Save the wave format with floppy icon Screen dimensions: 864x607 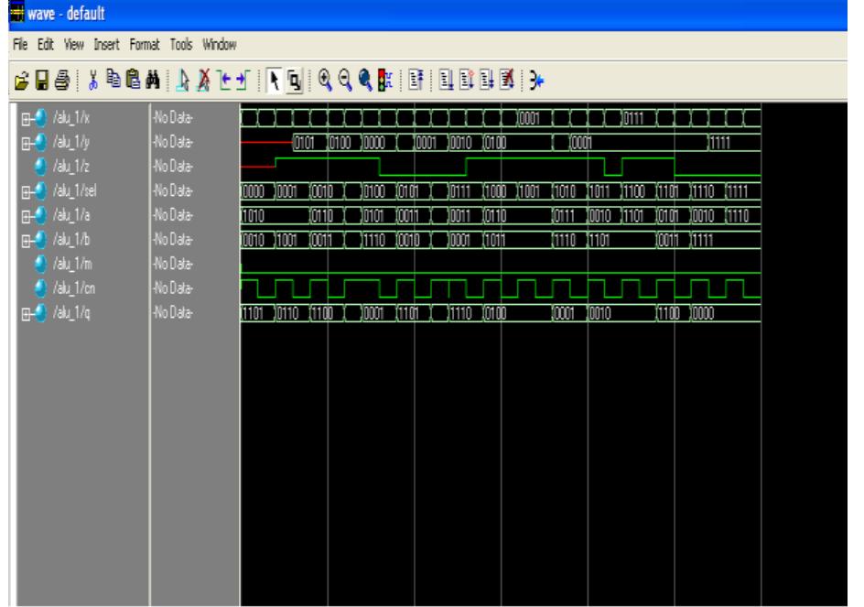[42, 81]
